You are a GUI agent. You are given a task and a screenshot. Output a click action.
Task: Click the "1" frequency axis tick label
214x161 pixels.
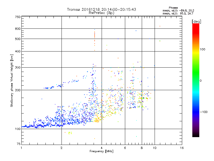pyautogui.click(x=21, y=148)
